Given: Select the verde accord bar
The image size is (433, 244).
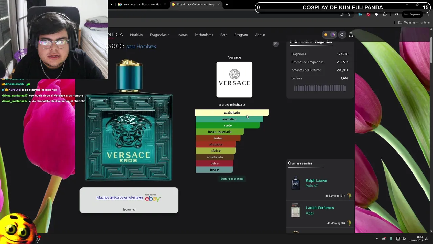Looking at the screenshot, I should [228, 125].
